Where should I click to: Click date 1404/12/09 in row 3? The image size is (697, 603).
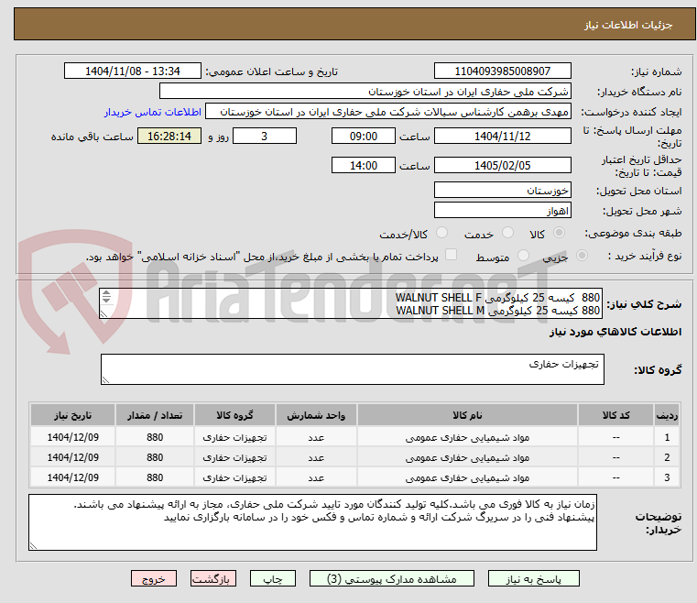[x=73, y=477]
